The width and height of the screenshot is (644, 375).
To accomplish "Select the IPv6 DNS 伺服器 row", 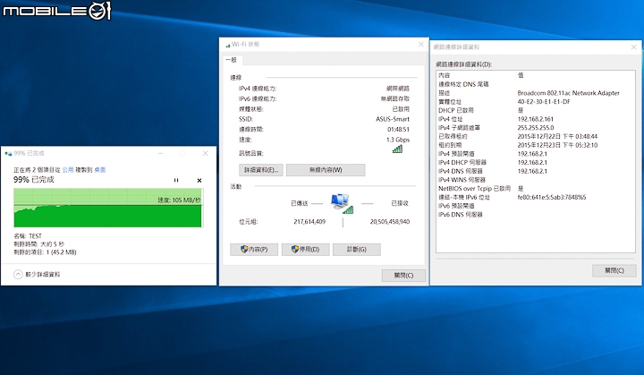I will [x=536, y=214].
